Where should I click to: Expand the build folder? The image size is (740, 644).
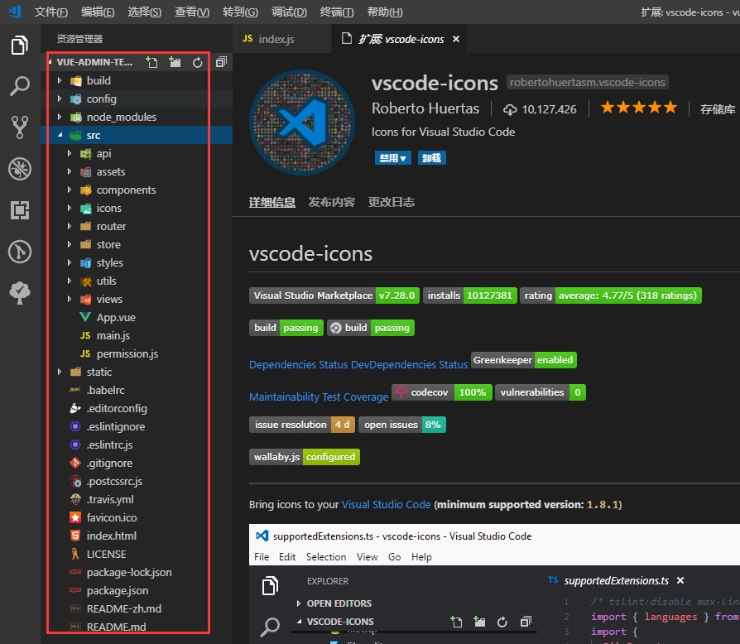(x=60, y=80)
